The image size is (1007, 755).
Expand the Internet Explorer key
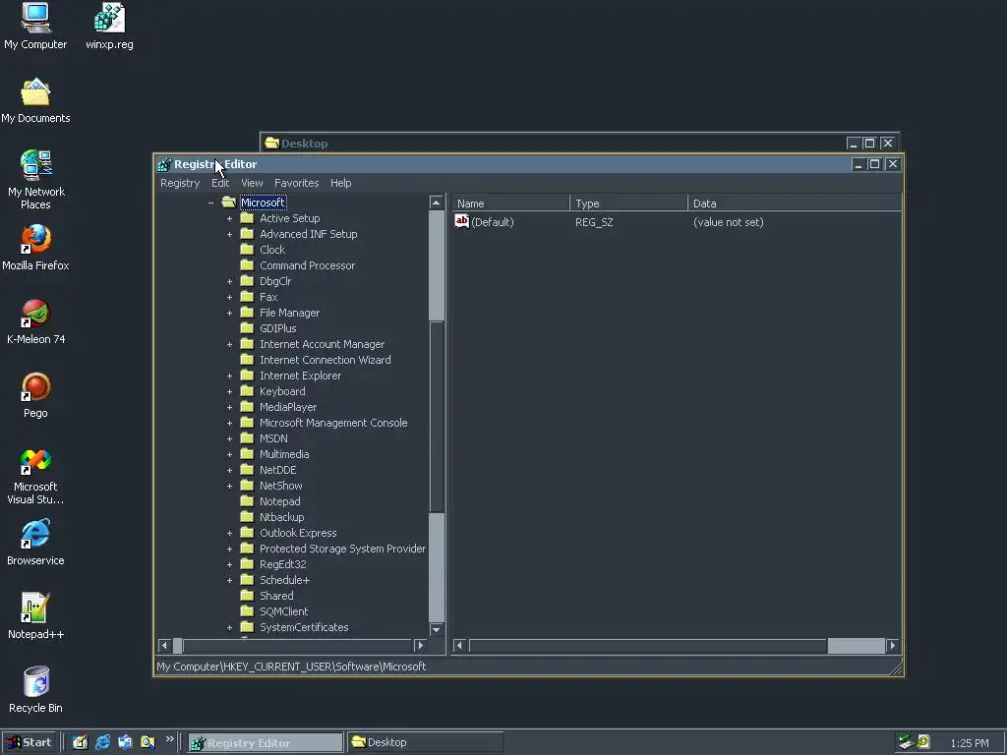point(229,376)
